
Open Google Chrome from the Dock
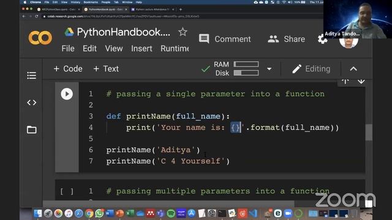(89, 213)
